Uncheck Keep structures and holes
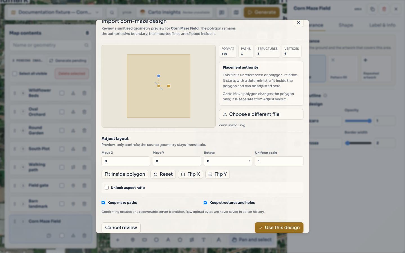The image size is (405, 253). [x=206, y=203]
